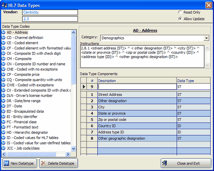Click the icon beside IS - Coded value for user-defined tables
Screen dimensions: 214x171
(x=3, y=143)
